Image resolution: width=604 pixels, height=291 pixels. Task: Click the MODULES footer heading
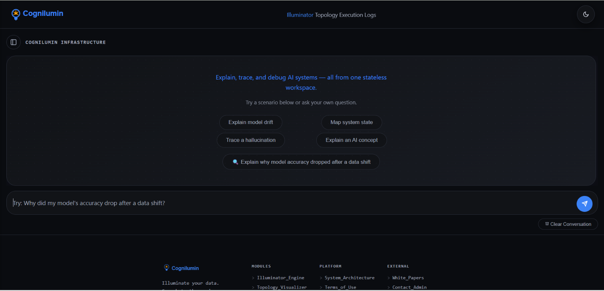coord(261,266)
